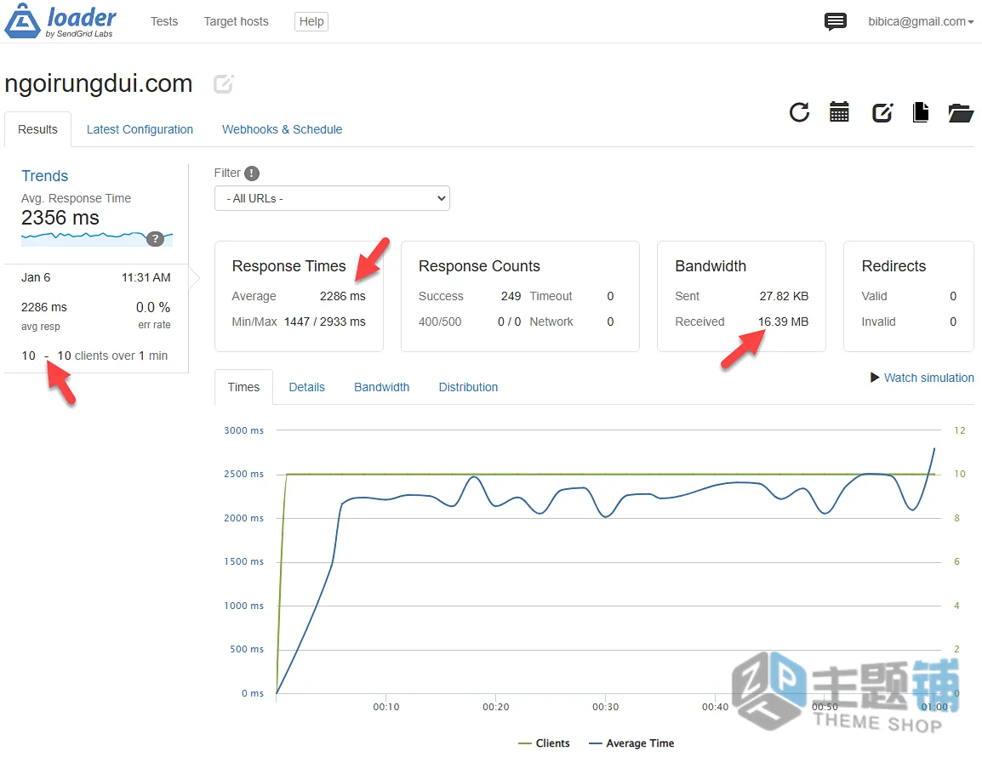Toggle Clients series in chart legend

(x=545, y=743)
